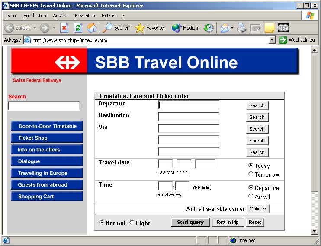Select the Arrival radio button
Image resolution: width=321 pixels, height=246 pixels.
tap(250, 196)
